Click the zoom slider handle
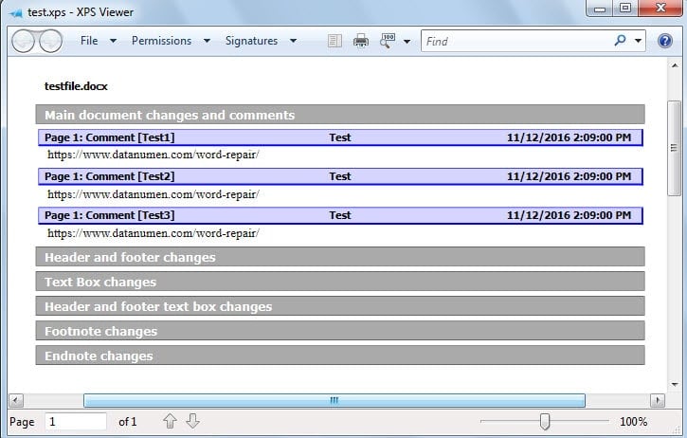Viewport: 687px width, 438px height. point(544,421)
